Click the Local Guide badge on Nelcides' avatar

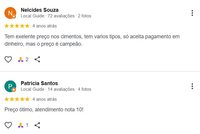[x=14, y=16]
